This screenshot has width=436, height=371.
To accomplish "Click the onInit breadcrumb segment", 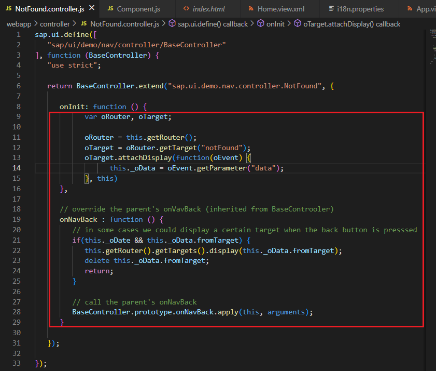I will coord(275,24).
